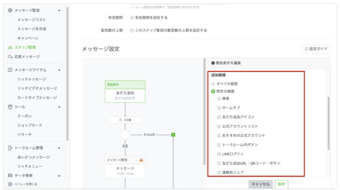The width and height of the screenshot is (340, 190).
Task: Click the auto-response message arrow icon
Action: [x=10, y=57]
